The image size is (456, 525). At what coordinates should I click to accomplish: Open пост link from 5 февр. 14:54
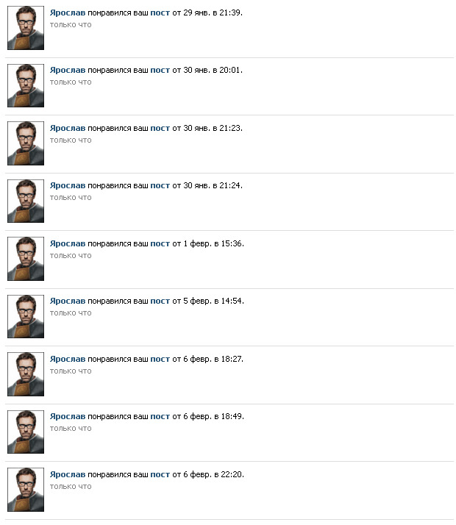160,301
